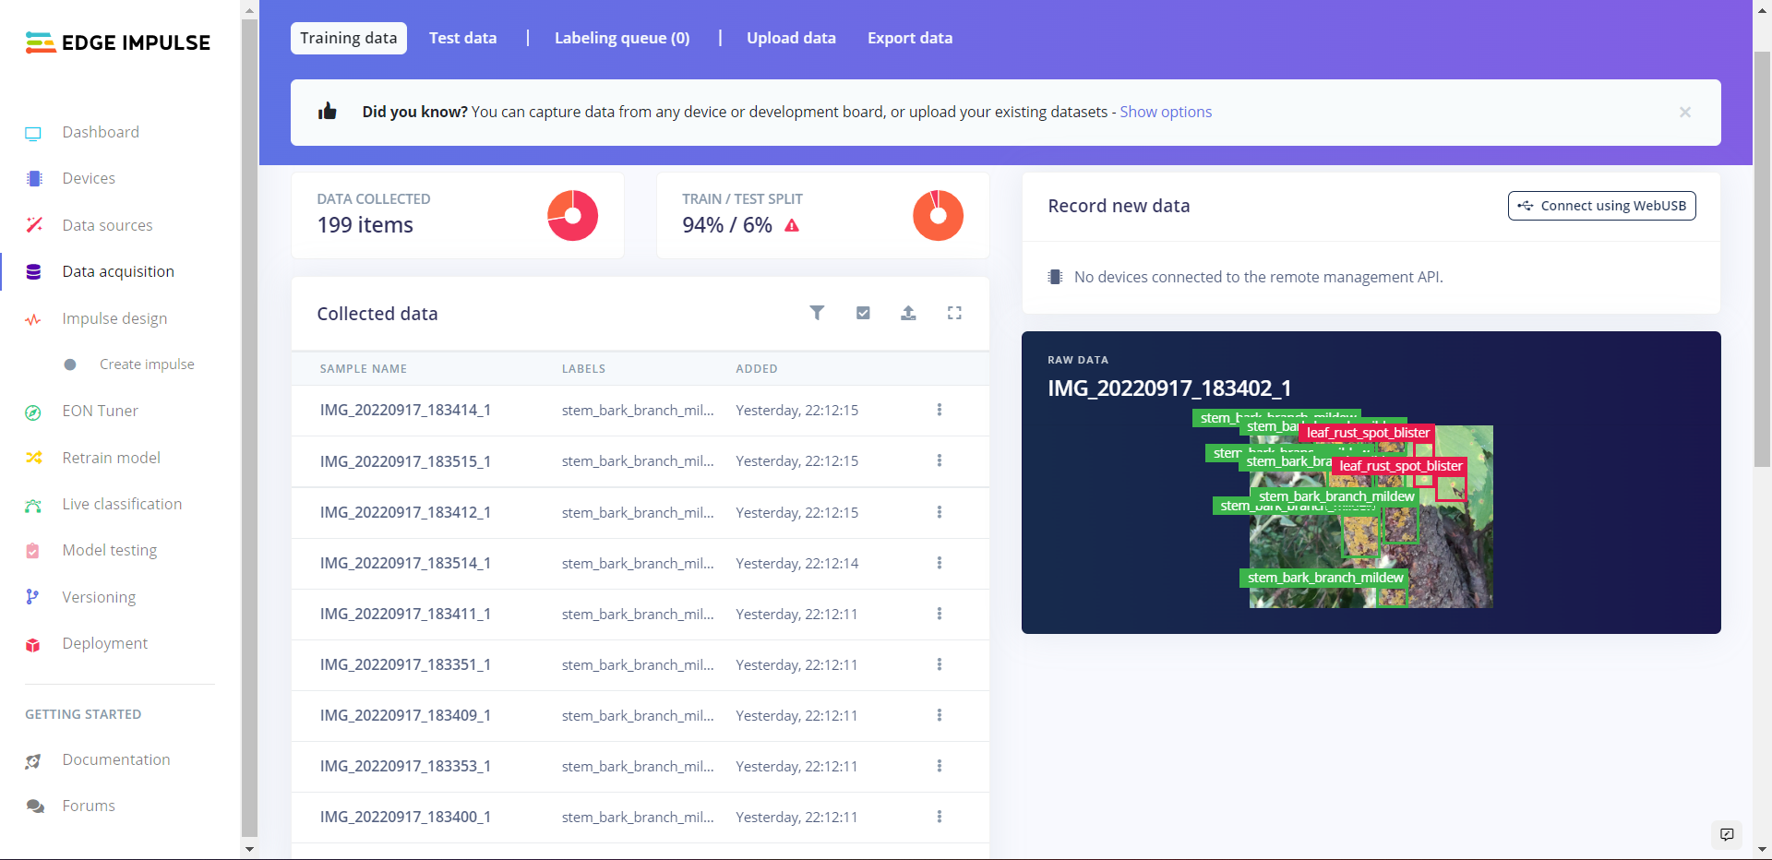Select sample IMG_20220917_183411_1
Screen dimensions: 1772x860
pos(405,614)
